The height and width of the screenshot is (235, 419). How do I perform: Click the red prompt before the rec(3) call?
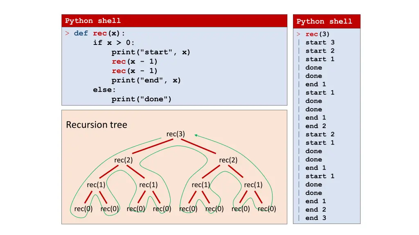pyautogui.click(x=298, y=34)
